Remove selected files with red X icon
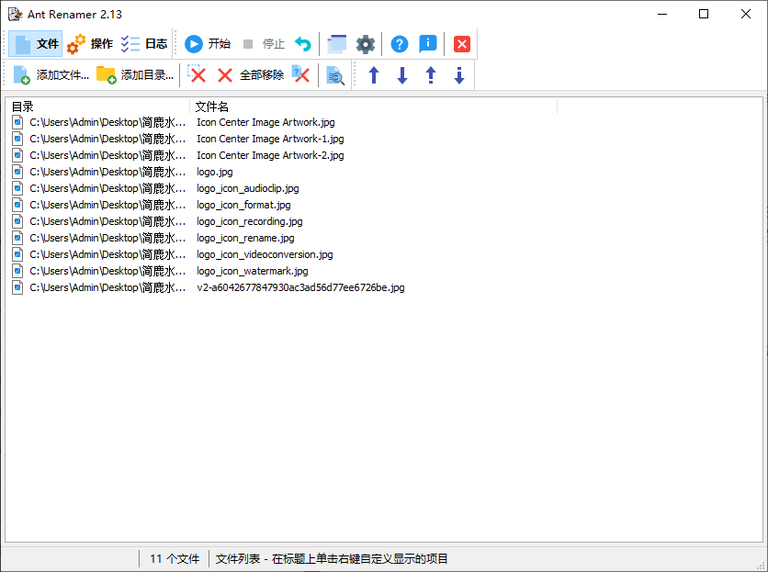The image size is (768, 572). pyautogui.click(x=198, y=74)
